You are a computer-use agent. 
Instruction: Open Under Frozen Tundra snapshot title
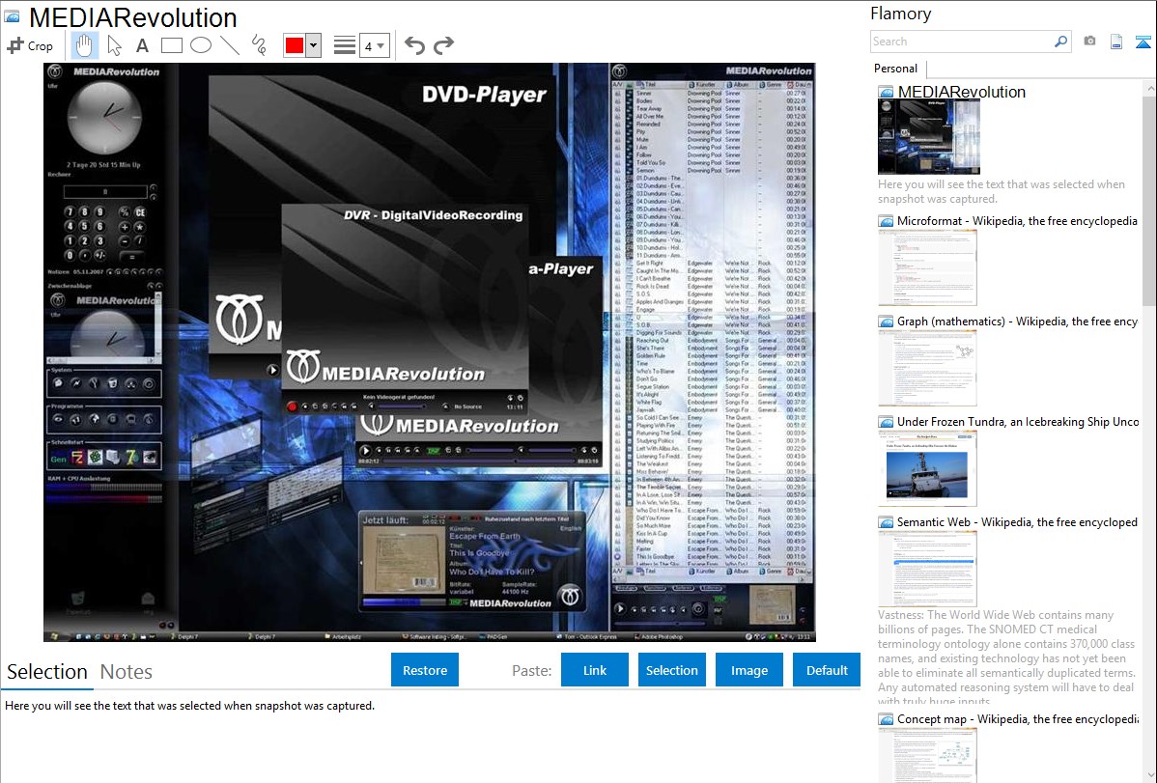(1018, 421)
